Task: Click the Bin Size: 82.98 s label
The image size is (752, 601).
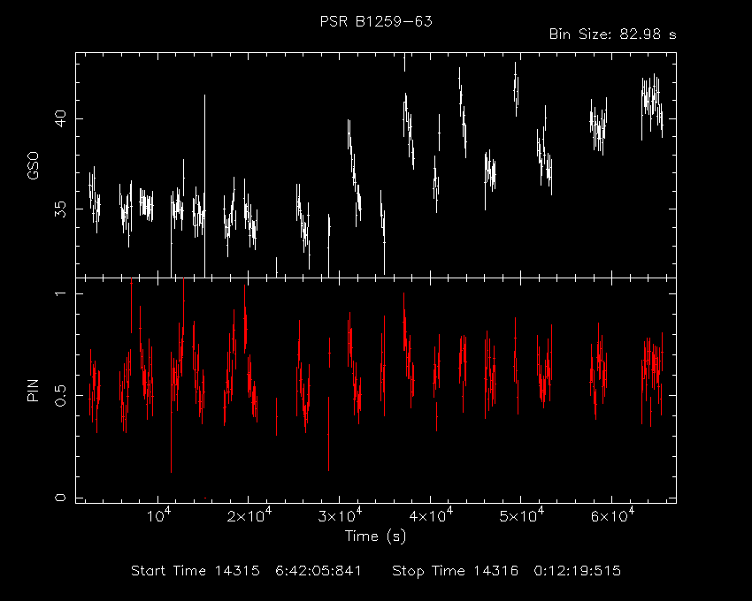Action: (x=613, y=34)
